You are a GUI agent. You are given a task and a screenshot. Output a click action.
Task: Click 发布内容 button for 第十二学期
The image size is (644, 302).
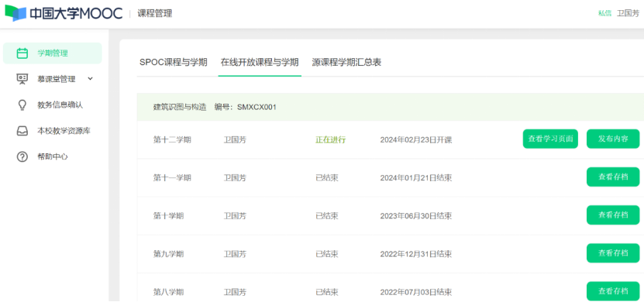click(613, 139)
